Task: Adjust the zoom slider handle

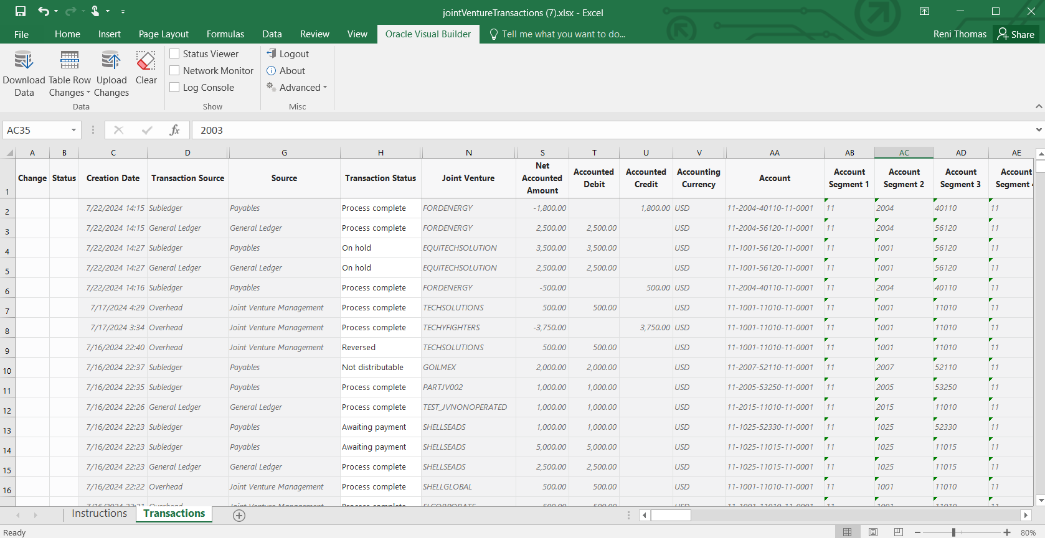Action: click(953, 532)
